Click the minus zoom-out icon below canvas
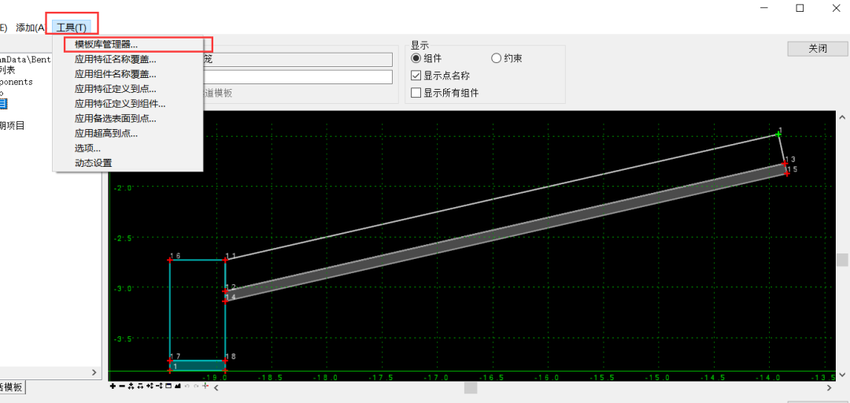 (122, 386)
